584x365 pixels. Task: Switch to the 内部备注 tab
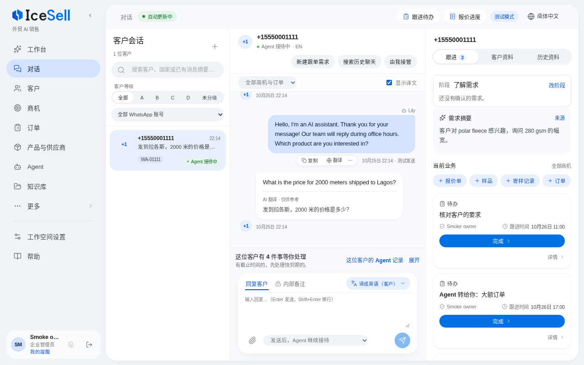tap(290, 284)
